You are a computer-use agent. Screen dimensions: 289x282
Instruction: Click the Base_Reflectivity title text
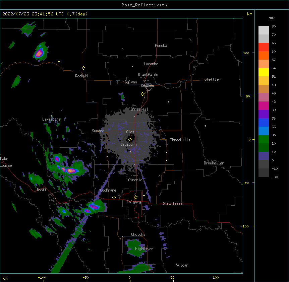coord(144,5)
